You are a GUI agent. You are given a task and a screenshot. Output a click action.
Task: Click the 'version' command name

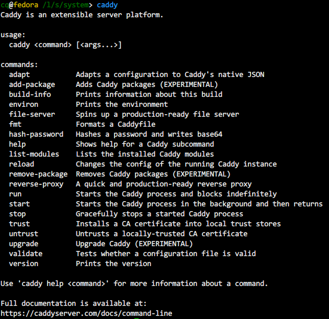coord(24,263)
